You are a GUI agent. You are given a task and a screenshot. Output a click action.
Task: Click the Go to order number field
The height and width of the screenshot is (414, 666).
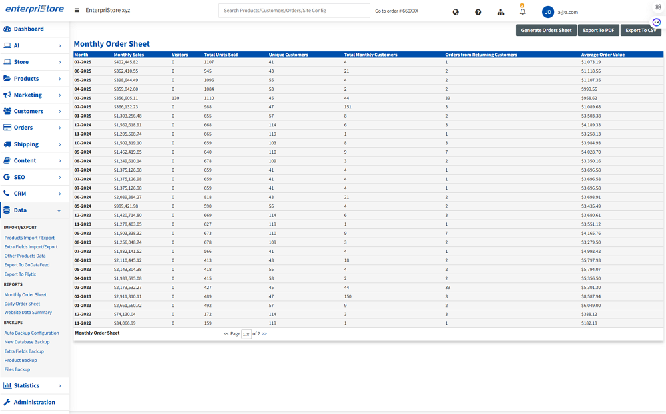tap(397, 11)
